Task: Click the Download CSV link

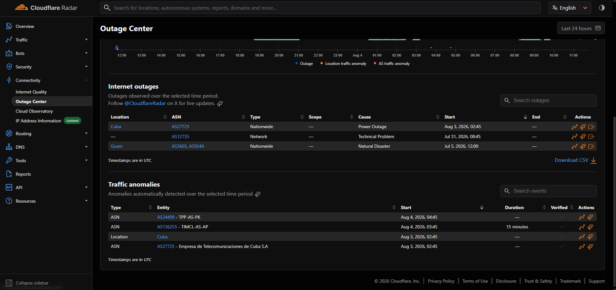Action: [571, 160]
